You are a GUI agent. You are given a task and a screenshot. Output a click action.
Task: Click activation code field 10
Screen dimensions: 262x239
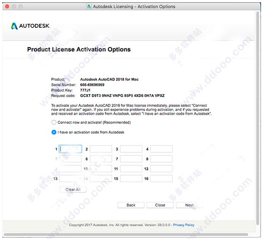click(101, 168)
